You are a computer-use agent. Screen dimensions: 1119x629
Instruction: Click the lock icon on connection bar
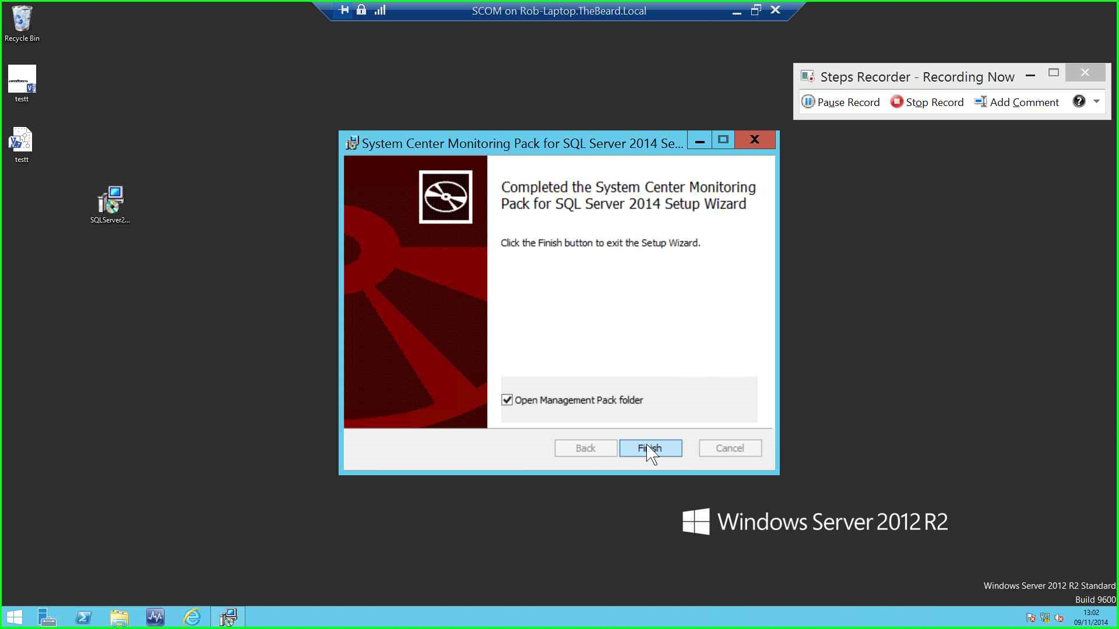pos(361,10)
